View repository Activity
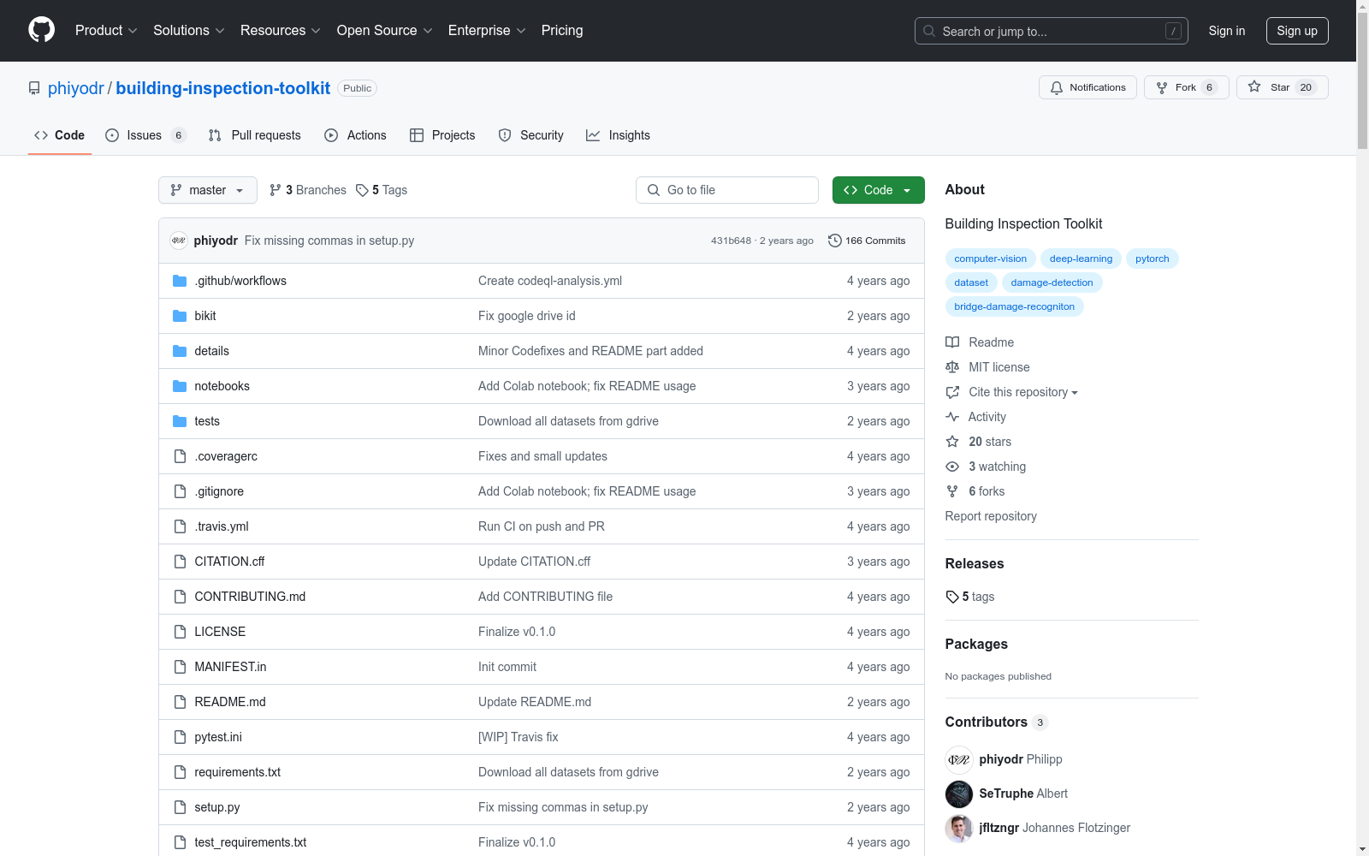The image size is (1369, 856). (975, 417)
